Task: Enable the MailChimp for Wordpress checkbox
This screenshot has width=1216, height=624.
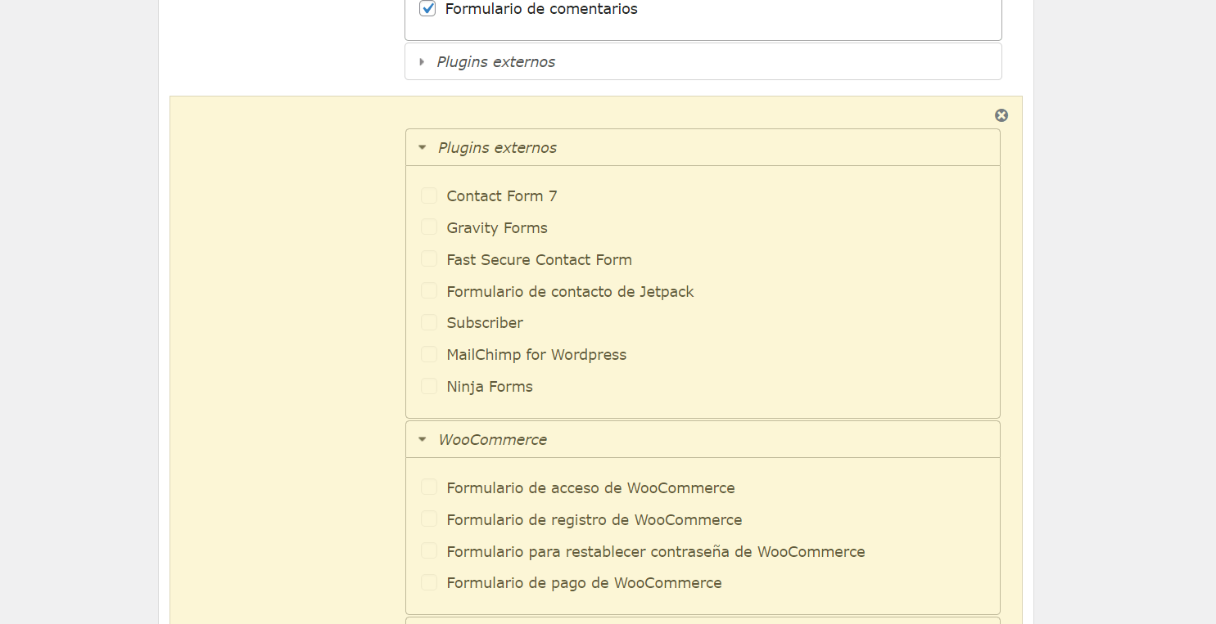Action: pos(429,354)
